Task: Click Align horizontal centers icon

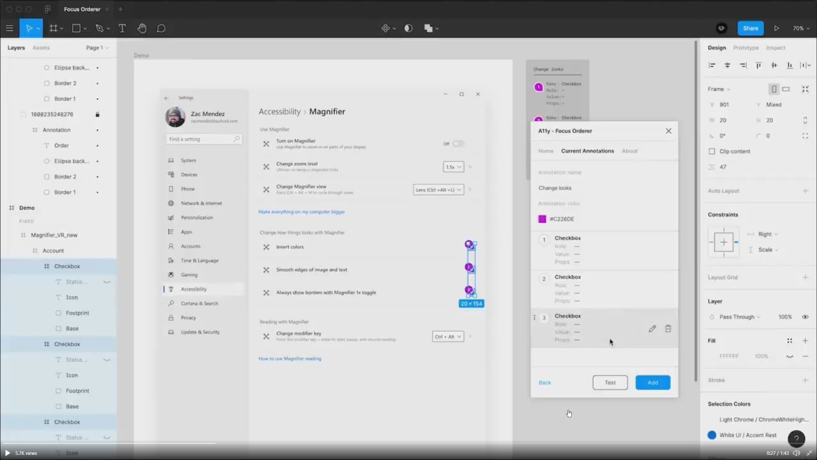Action: point(727,65)
